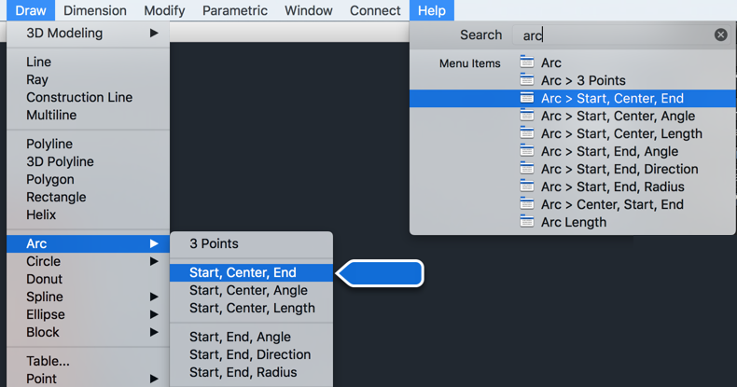This screenshot has width=737, height=387.
Task: Click icon beside Arc > Start, Center, Angle result
Action: 527,116
